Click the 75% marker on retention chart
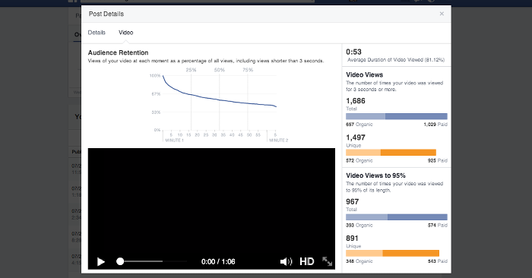Image resolution: width=532 pixels, height=278 pixels. click(x=248, y=70)
